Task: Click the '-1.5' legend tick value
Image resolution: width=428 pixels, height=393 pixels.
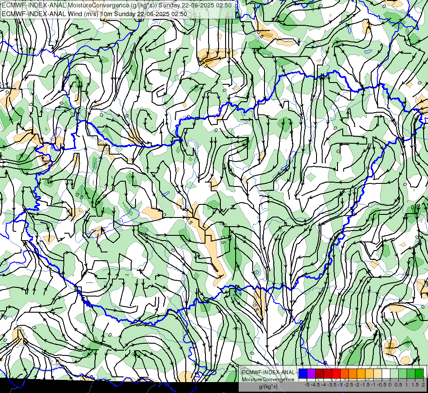Action: point(365,385)
